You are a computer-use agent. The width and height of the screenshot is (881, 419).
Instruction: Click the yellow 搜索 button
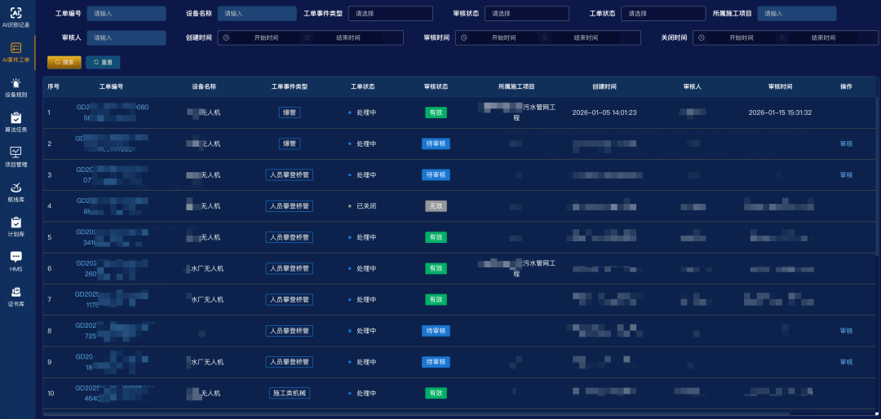tap(64, 62)
